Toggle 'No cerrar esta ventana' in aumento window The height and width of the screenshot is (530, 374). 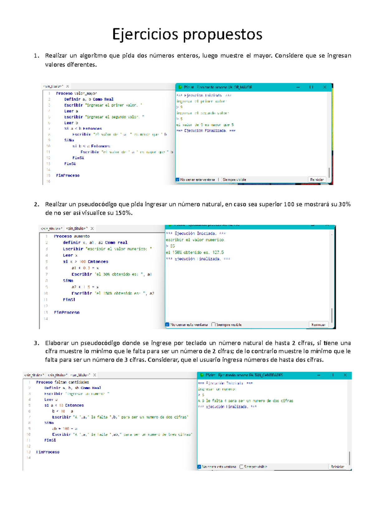click(167, 325)
